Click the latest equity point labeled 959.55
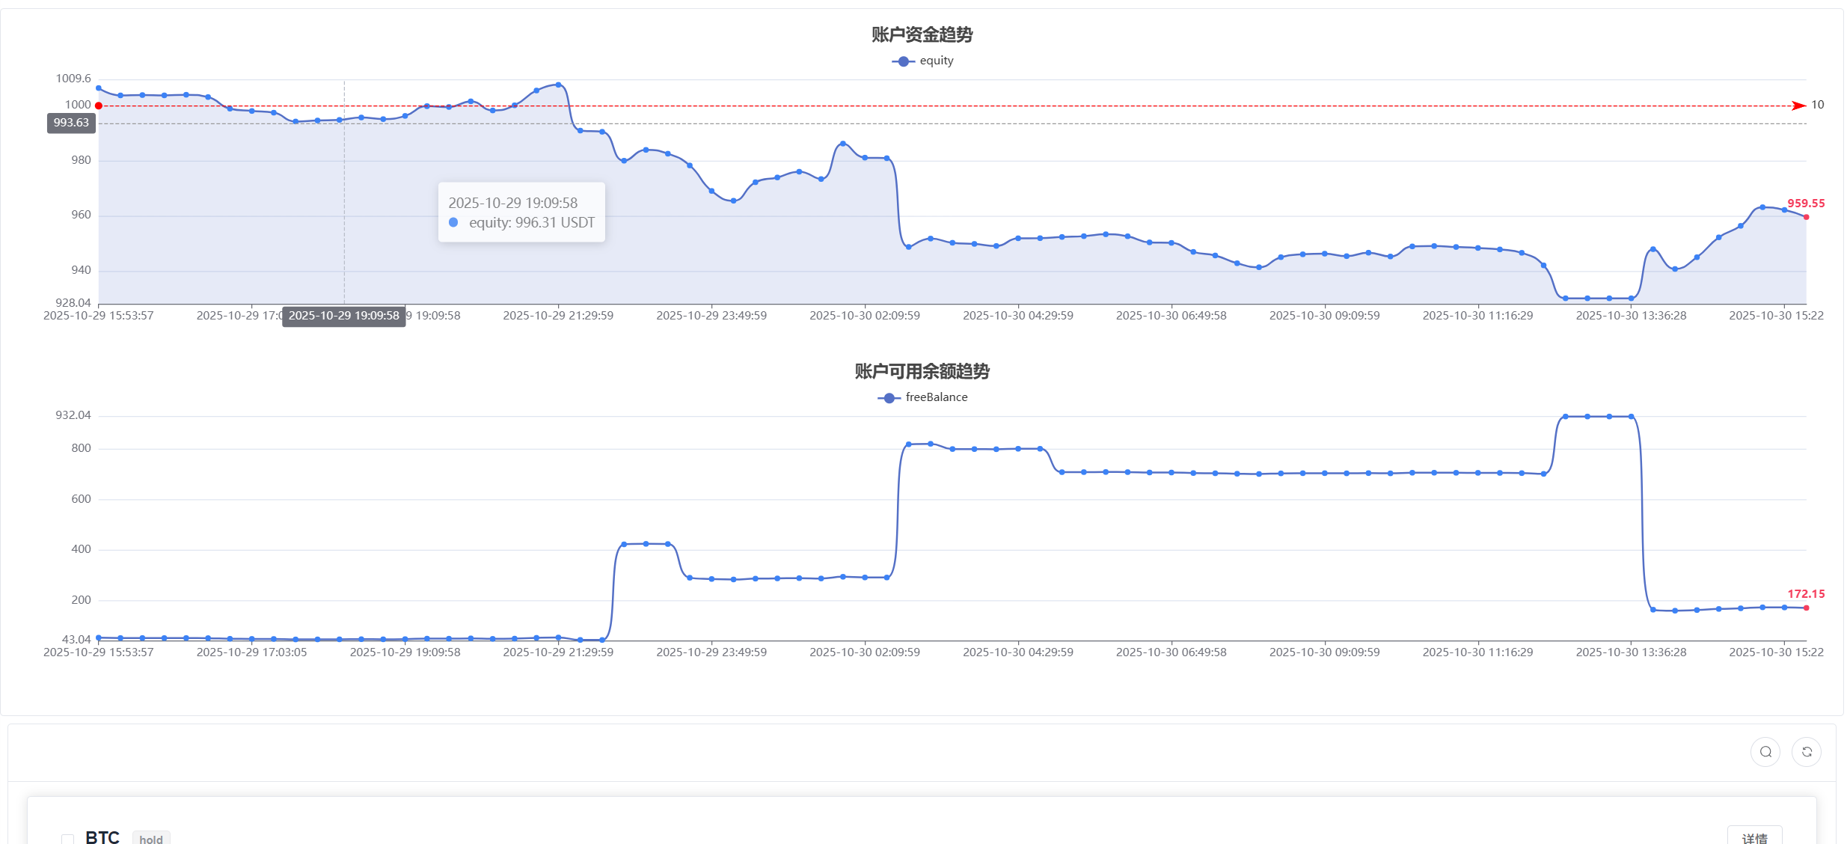The image size is (1847, 844). tap(1806, 217)
